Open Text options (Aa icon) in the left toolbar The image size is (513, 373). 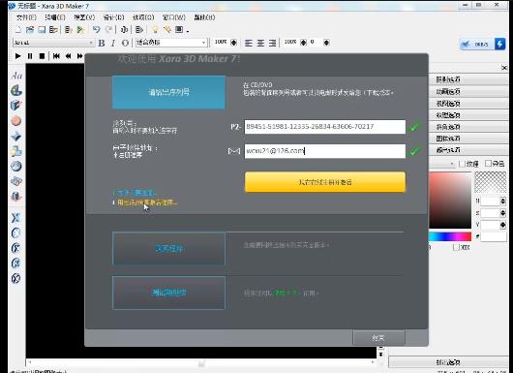(16, 76)
